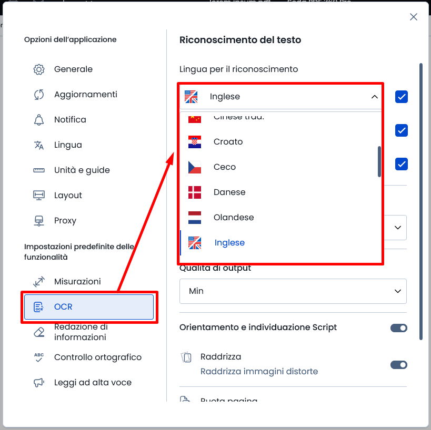This screenshot has width=431, height=430.
Task: Click the Aggiornamenti refresh icon
Action: (x=39, y=95)
